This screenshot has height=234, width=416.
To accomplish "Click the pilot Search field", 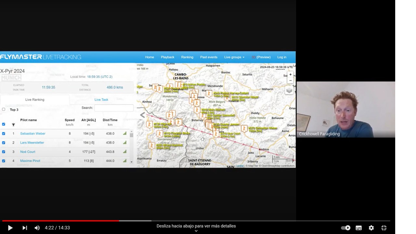I will pos(114,108).
